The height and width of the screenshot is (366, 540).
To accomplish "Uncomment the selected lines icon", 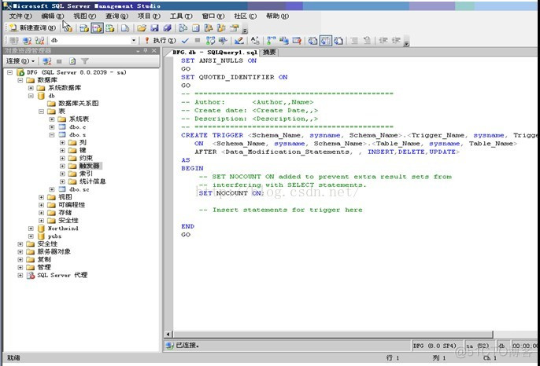I will click(367, 41).
